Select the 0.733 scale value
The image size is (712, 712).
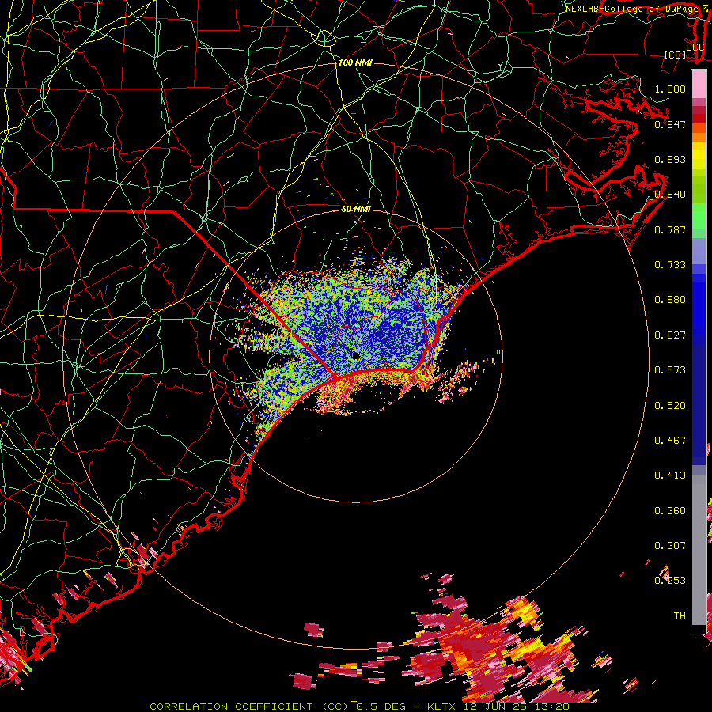670,265
